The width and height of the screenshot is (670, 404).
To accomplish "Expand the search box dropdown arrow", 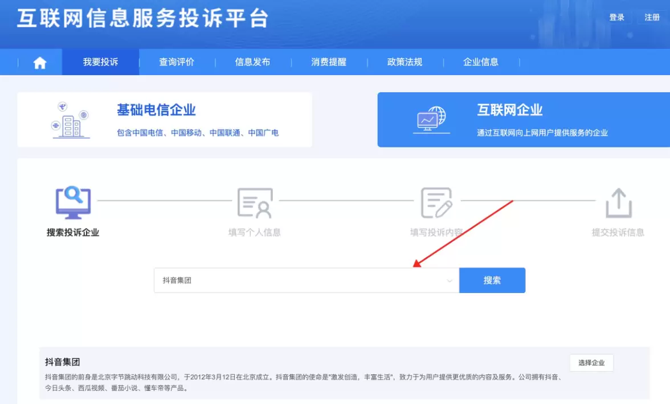I will click(x=449, y=281).
